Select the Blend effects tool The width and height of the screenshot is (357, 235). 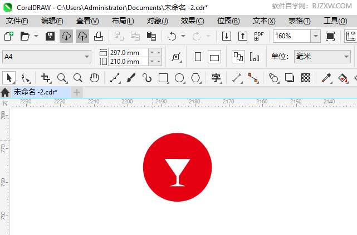click(273, 78)
